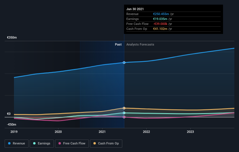Click the Earnings row label in tooltip
The width and height of the screenshot is (239, 152).
pyautogui.click(x=133, y=19)
